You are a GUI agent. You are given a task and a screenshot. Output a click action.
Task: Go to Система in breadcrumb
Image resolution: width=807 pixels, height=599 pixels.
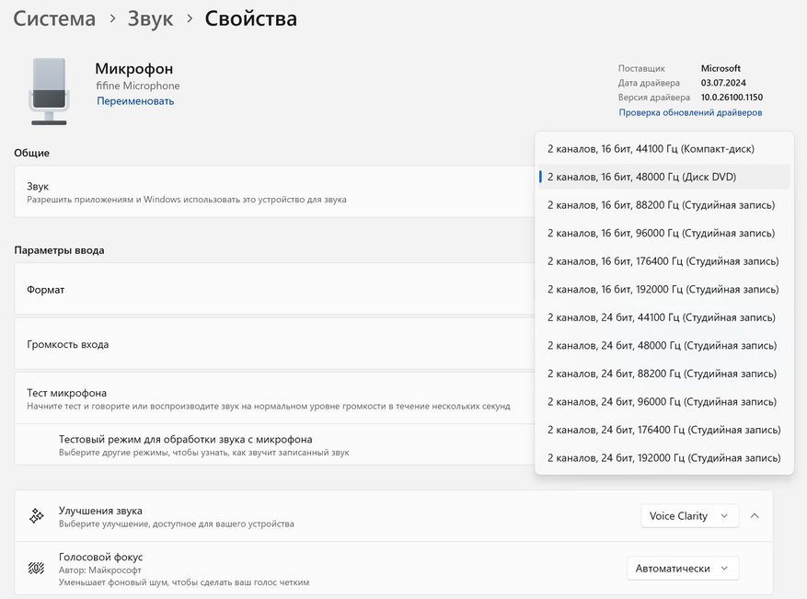54,18
